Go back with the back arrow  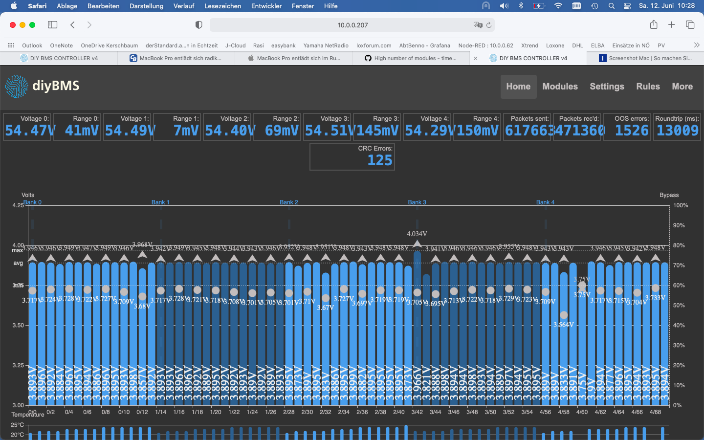coord(72,25)
